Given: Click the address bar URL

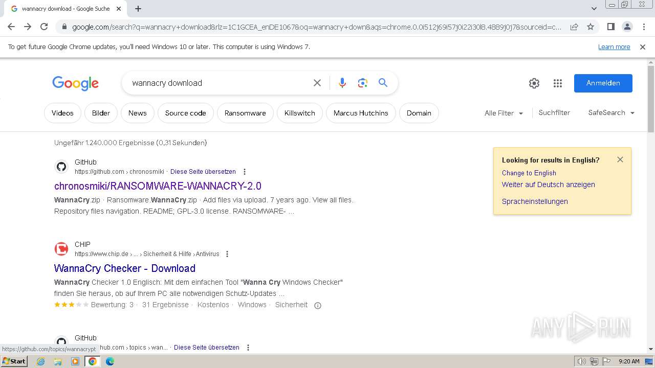Looking at the screenshot, I should coord(317,27).
